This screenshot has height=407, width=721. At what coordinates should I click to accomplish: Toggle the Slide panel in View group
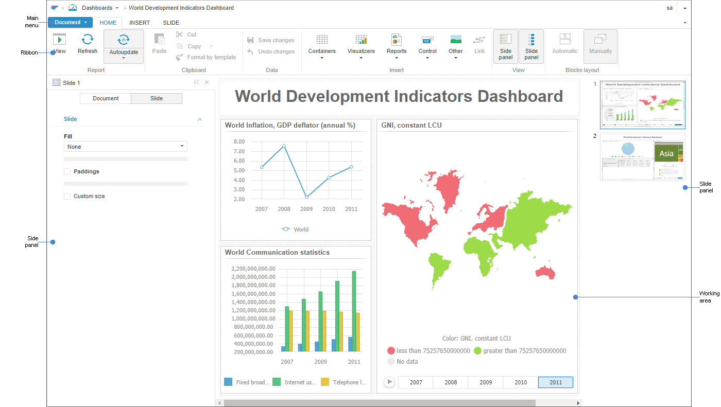(x=531, y=46)
